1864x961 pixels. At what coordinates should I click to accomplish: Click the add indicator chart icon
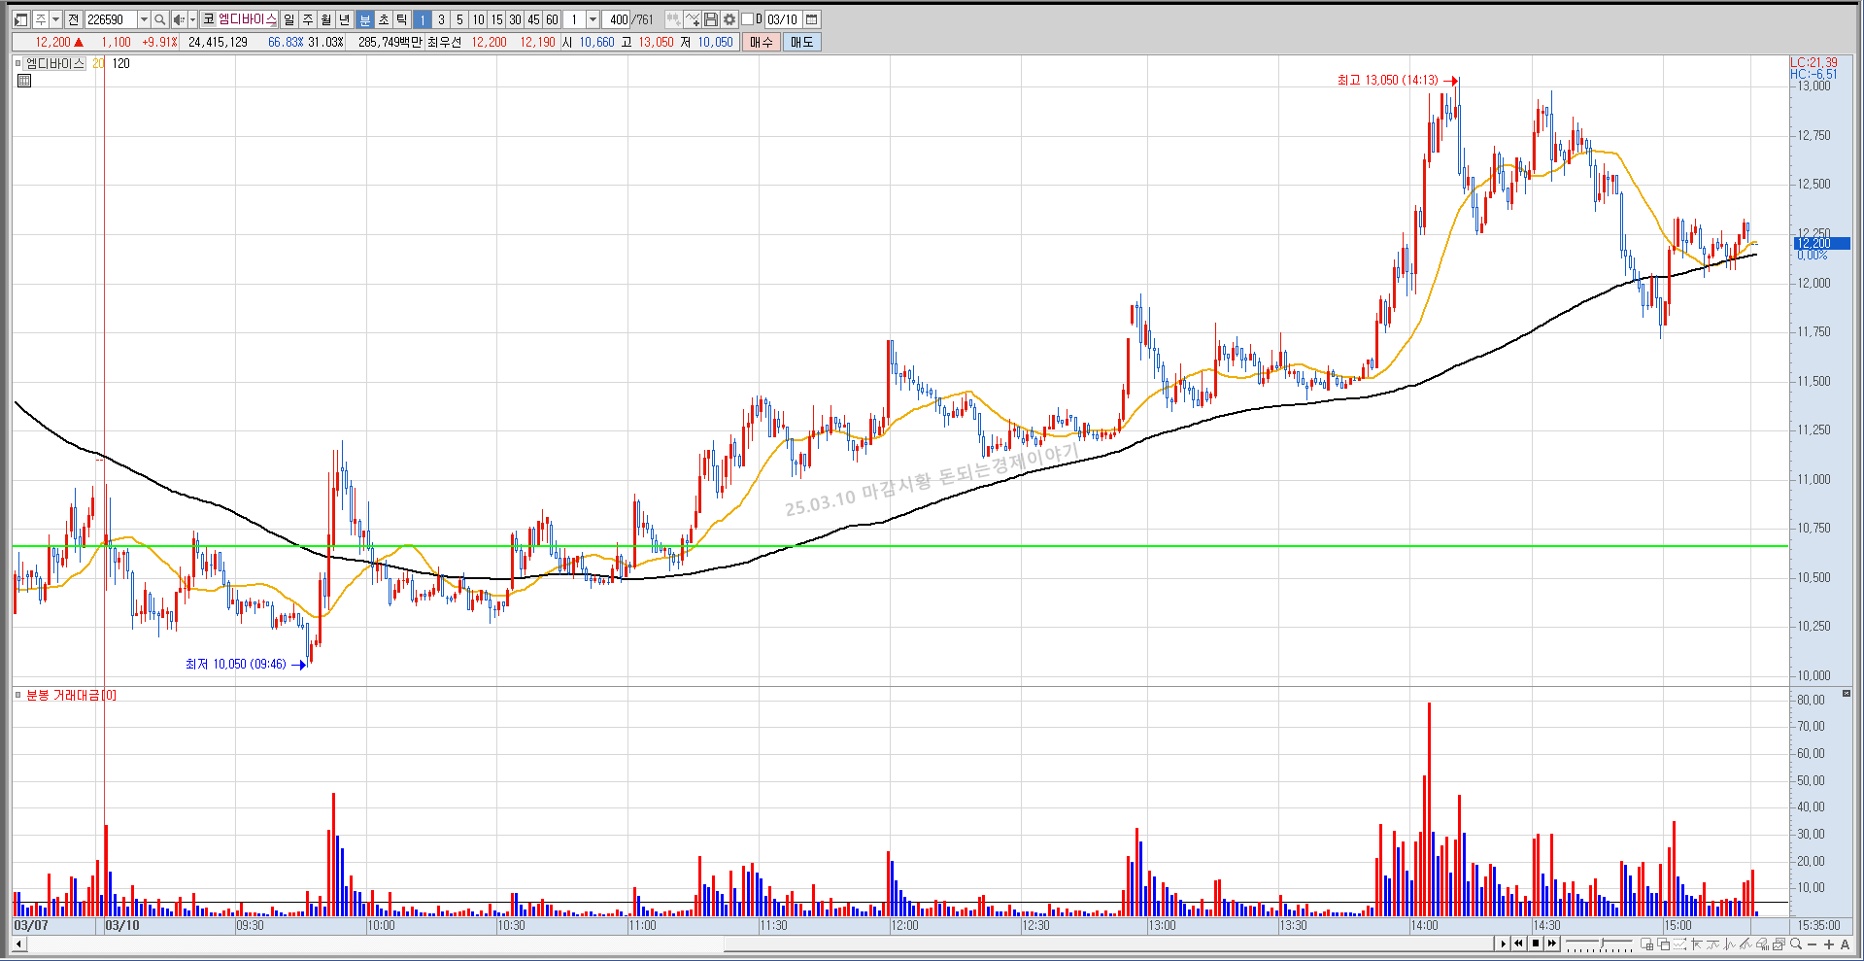pos(673,19)
